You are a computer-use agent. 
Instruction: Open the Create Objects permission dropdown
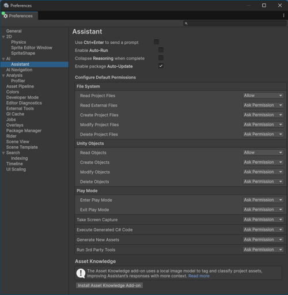[263, 162]
